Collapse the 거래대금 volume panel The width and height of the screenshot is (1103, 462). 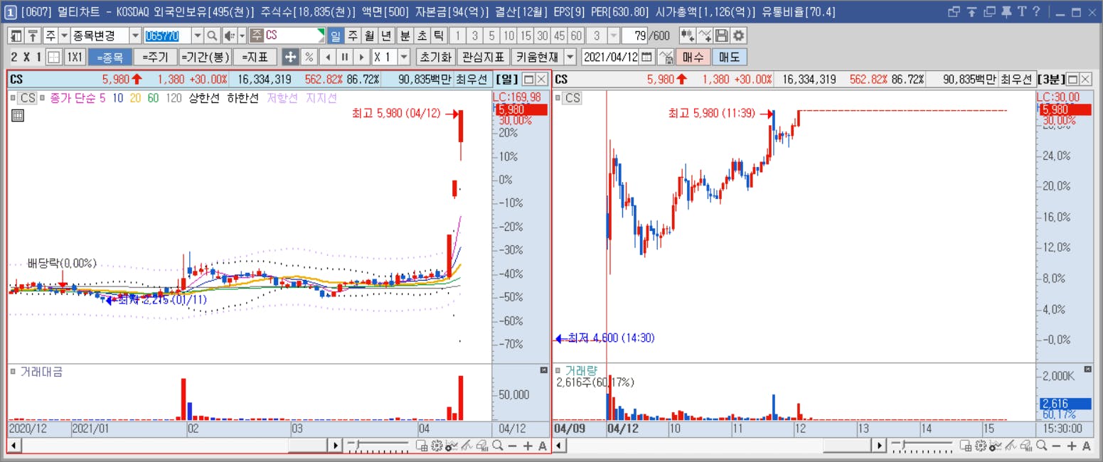coord(543,370)
